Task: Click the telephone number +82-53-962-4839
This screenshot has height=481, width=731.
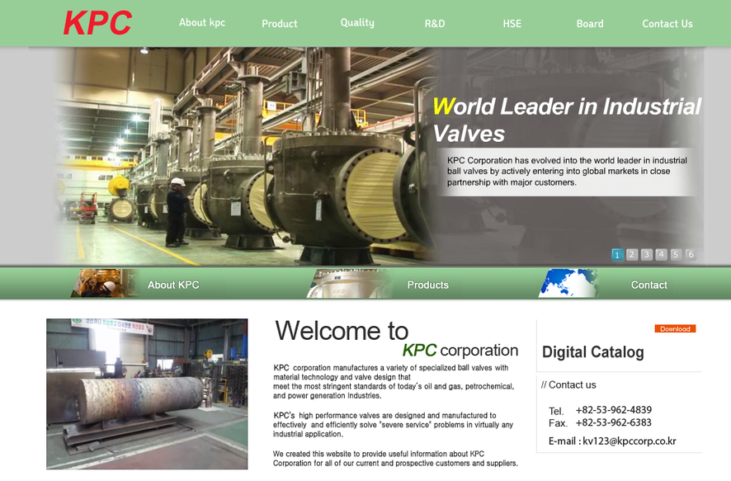Action: [x=614, y=410]
